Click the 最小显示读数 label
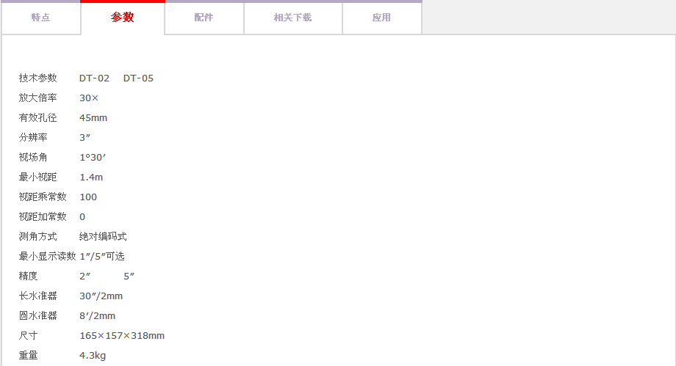Image resolution: width=676 pixels, height=366 pixels. 47,257
